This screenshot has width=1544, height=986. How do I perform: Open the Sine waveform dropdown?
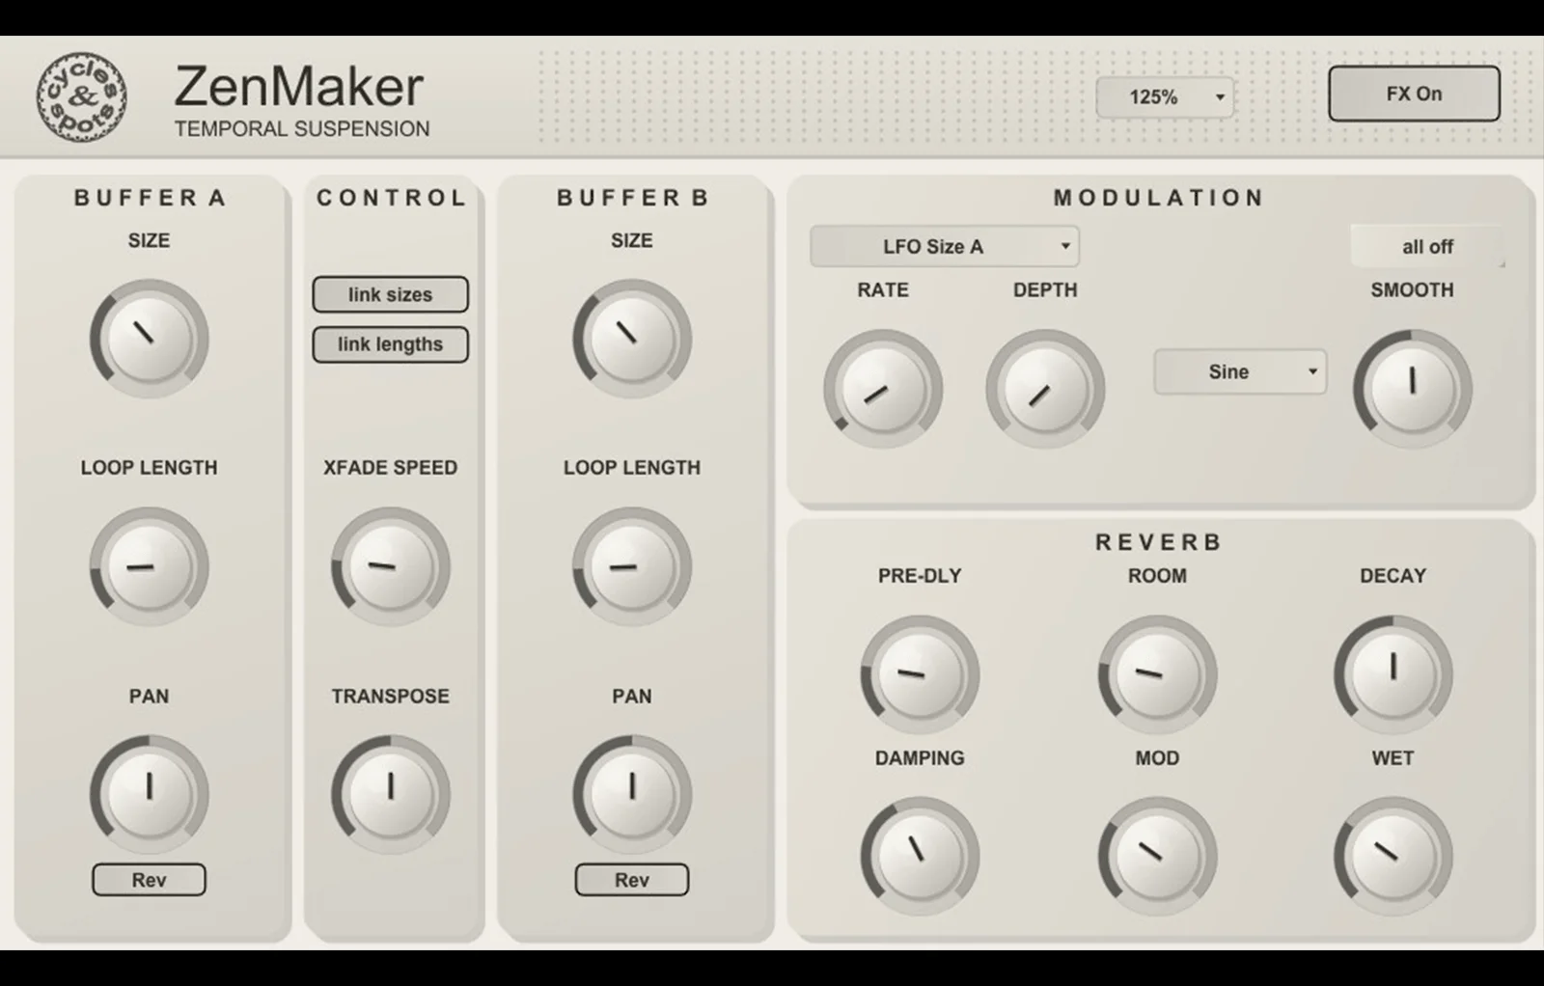(x=1240, y=371)
